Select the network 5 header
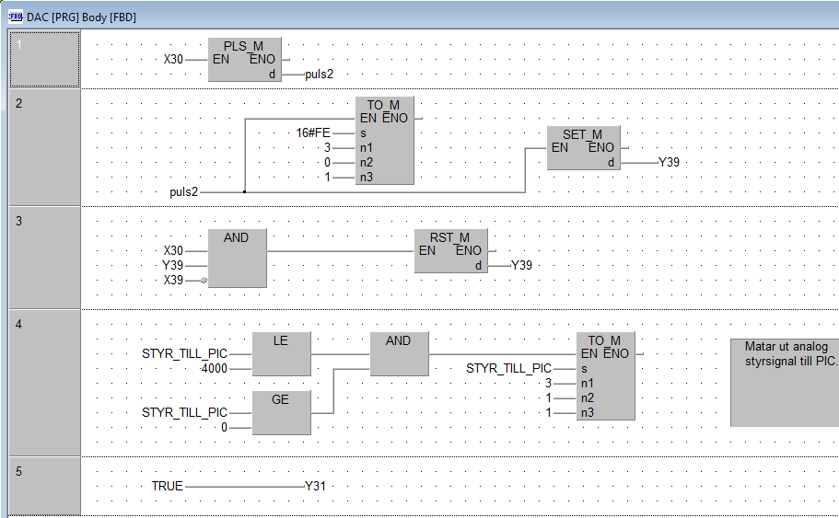Screen dimensions: 839x518 [43, 485]
